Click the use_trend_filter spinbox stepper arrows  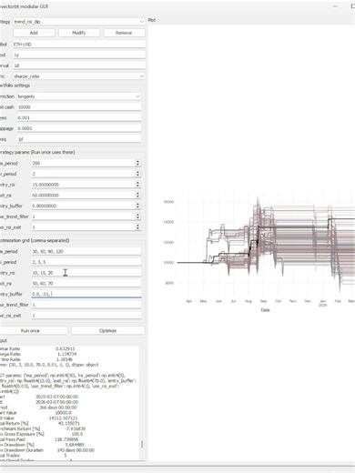click(x=137, y=216)
